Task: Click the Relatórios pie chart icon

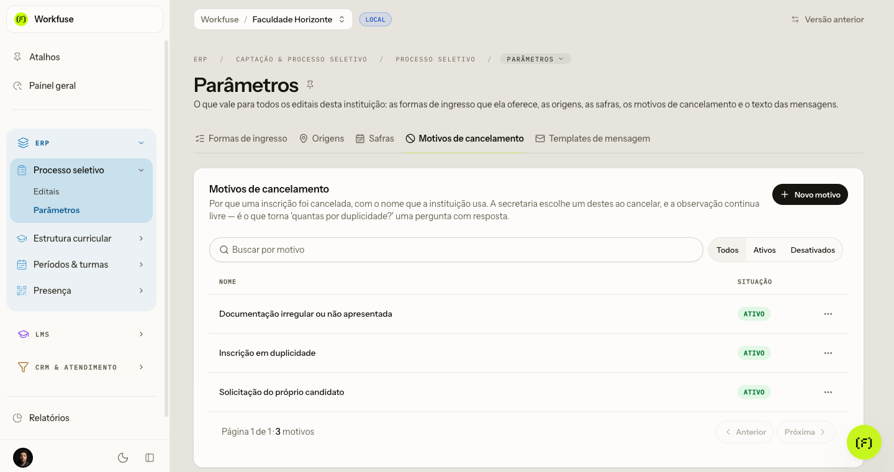Action: [17, 418]
